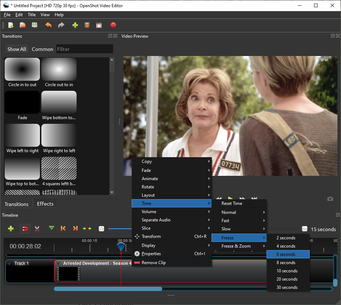
Task: Click the Transform move-arrows icon in menu
Action: click(137, 236)
